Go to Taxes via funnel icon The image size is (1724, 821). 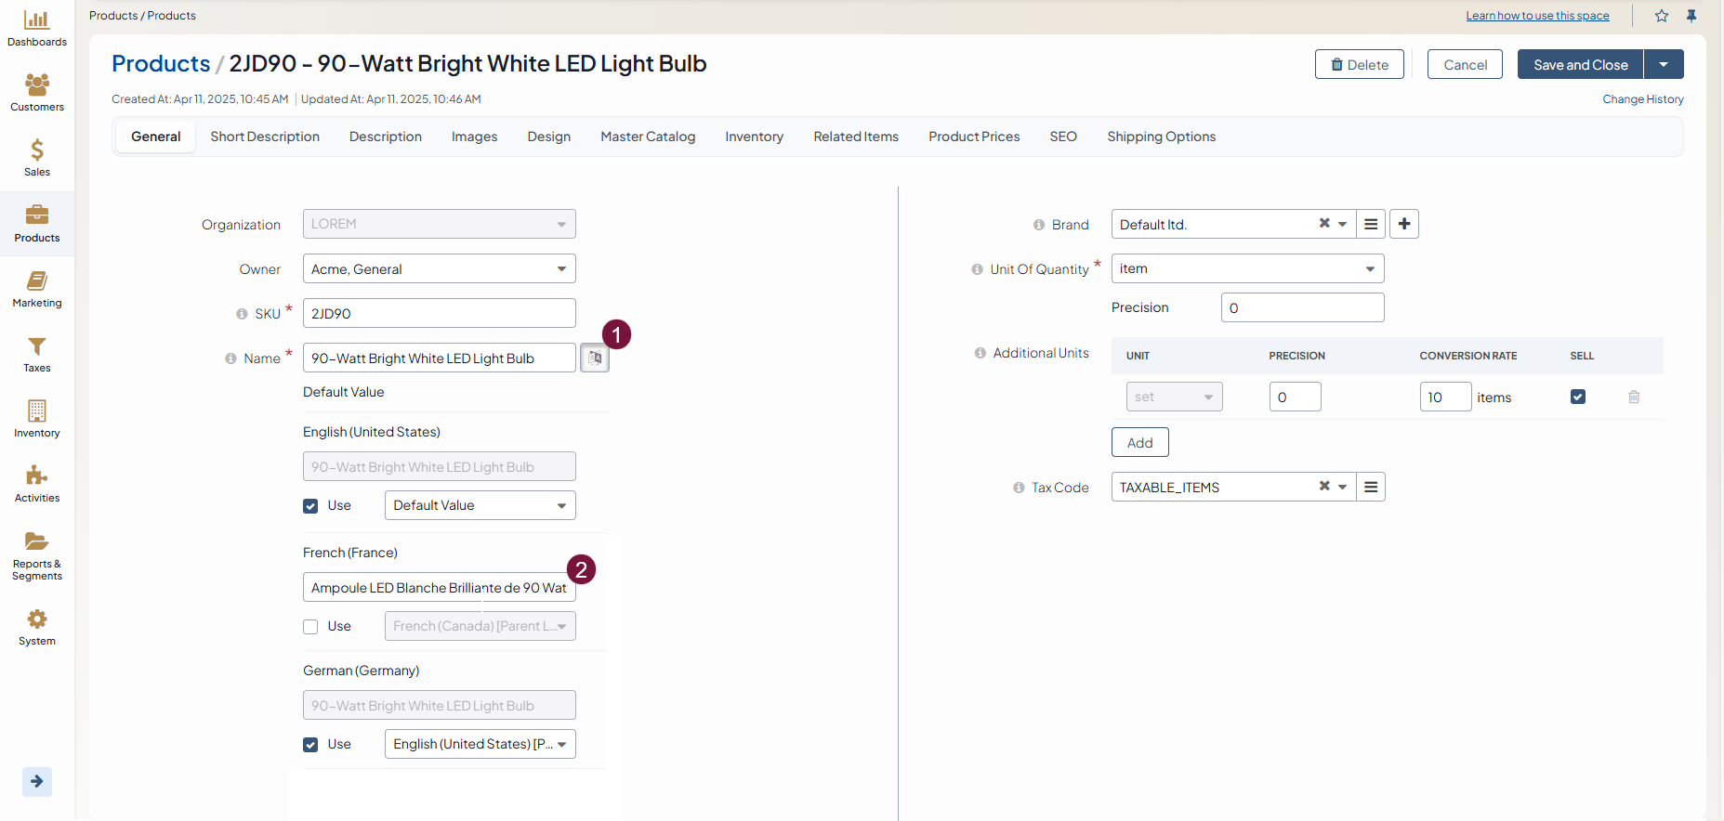37,354
